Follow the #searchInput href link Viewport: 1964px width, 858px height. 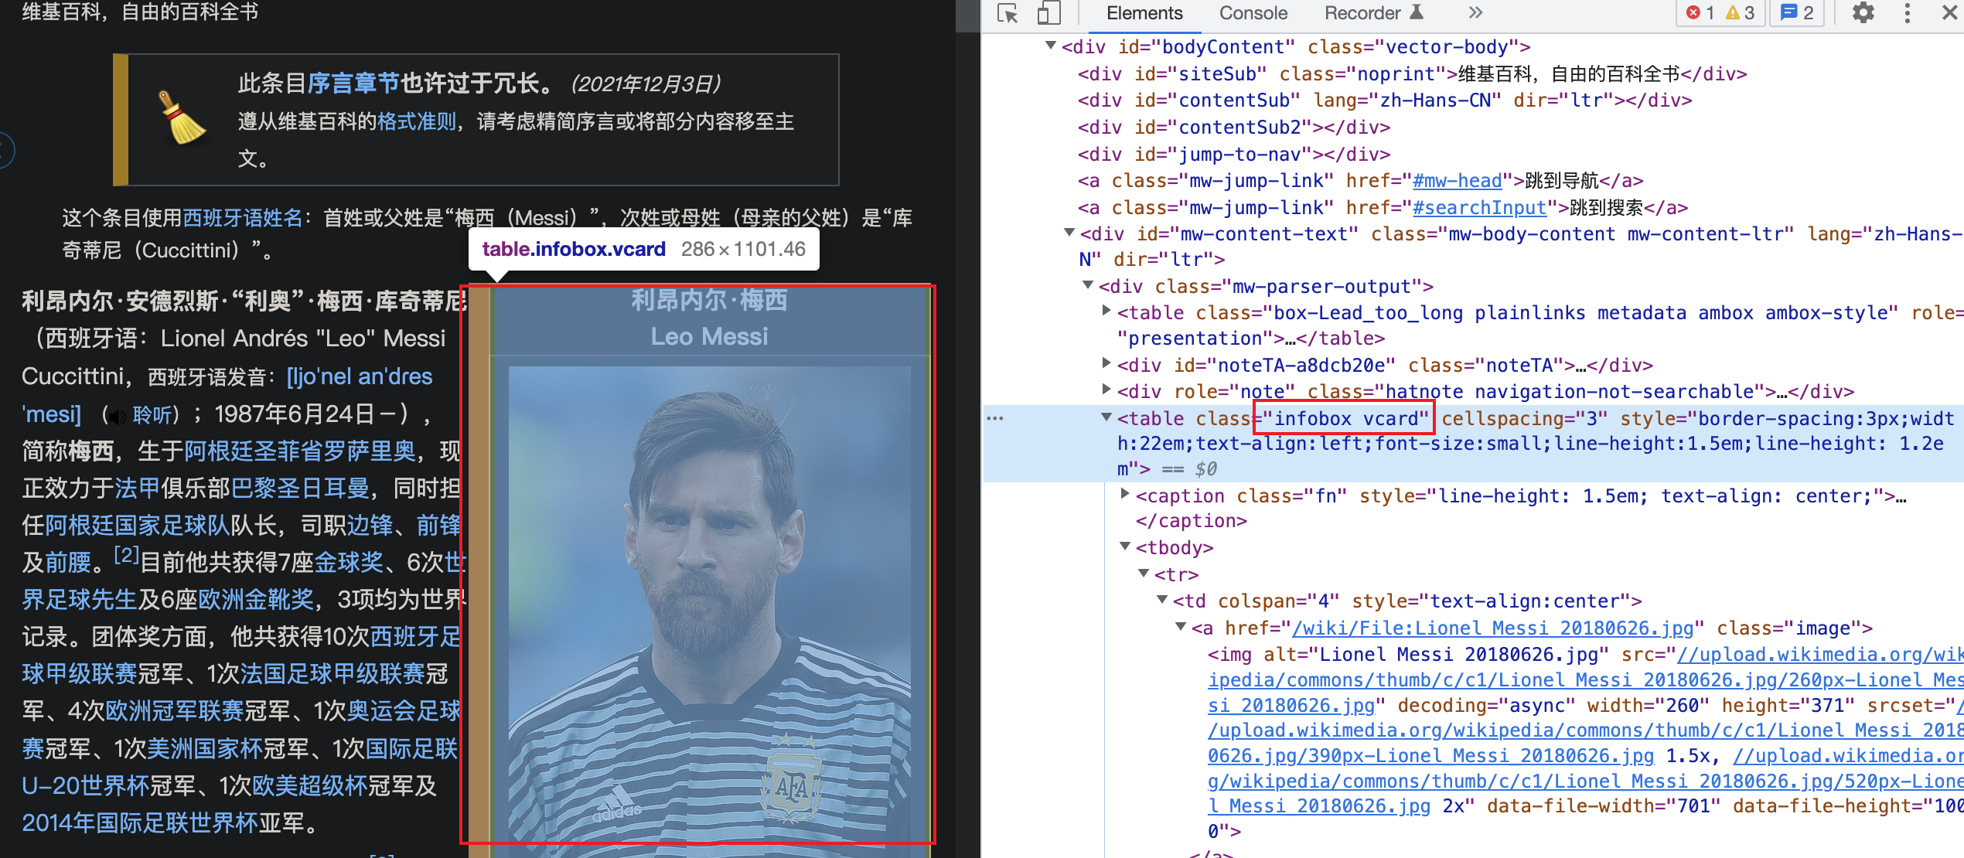[x=1479, y=208]
